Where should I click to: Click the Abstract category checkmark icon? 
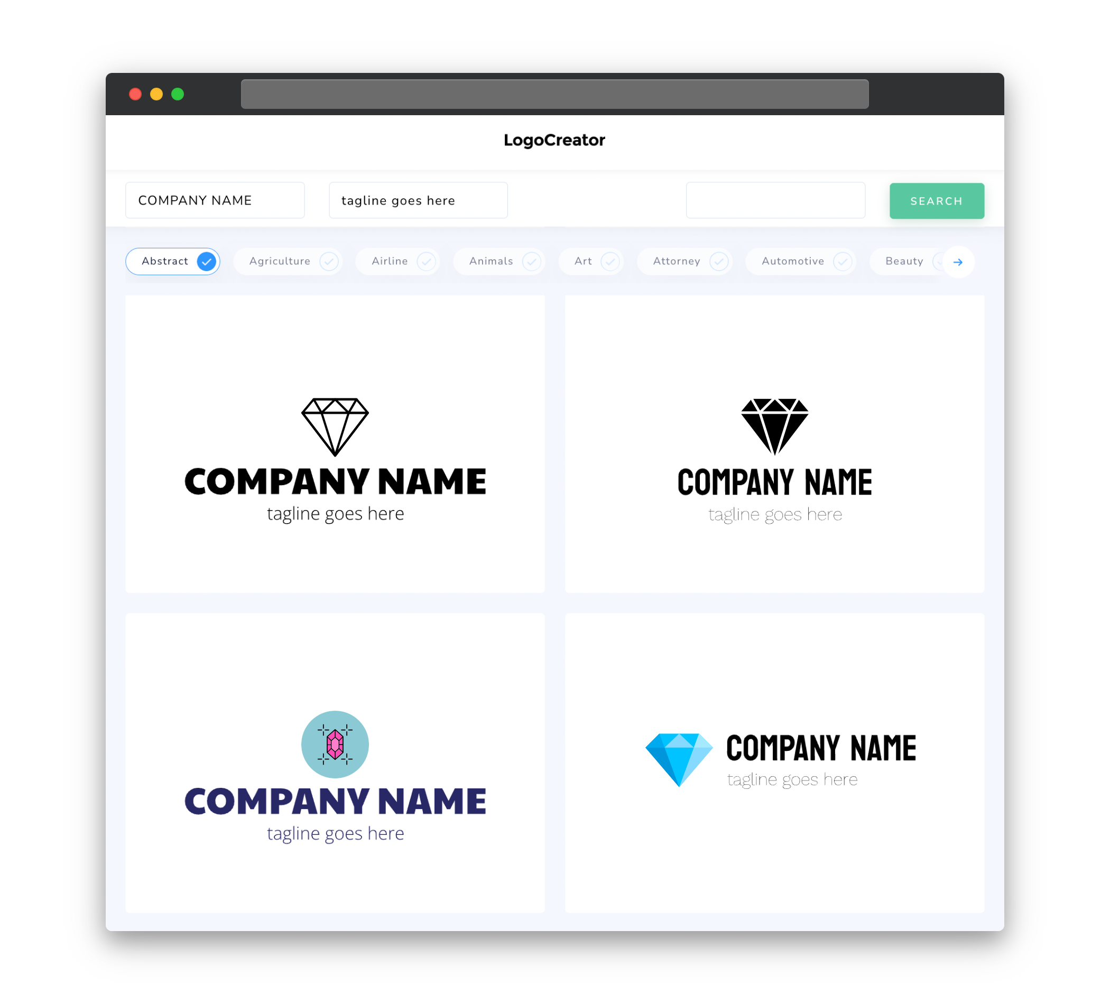[207, 261]
